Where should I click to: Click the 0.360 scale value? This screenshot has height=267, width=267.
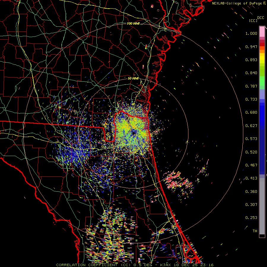251,192
